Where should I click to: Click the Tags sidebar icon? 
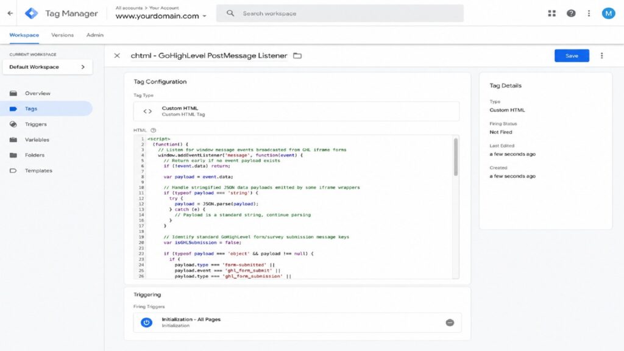point(13,108)
